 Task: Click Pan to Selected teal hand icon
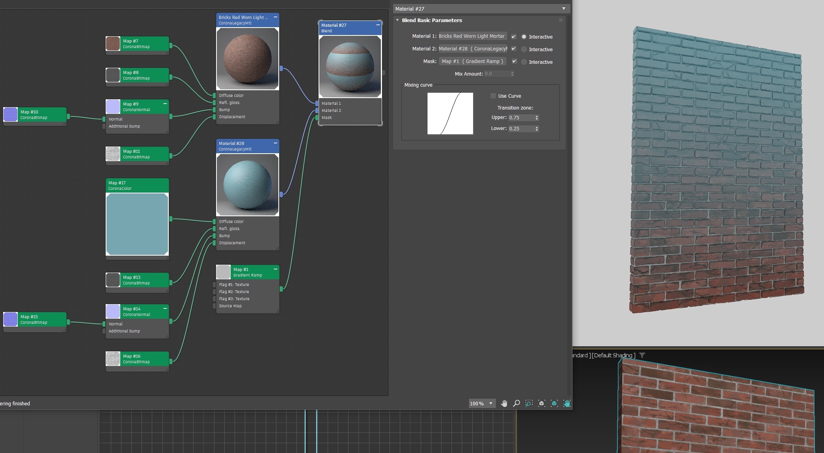point(567,403)
